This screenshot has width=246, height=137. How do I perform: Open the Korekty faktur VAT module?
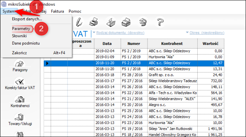pyautogui.click(x=20, y=84)
